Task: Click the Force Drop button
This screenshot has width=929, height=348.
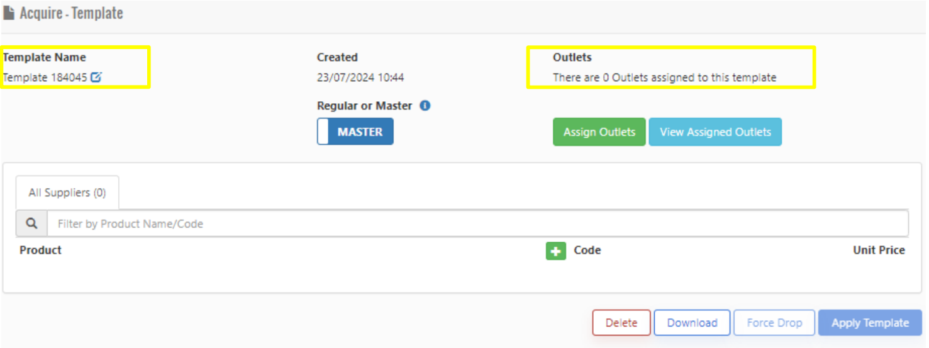Action: (774, 323)
